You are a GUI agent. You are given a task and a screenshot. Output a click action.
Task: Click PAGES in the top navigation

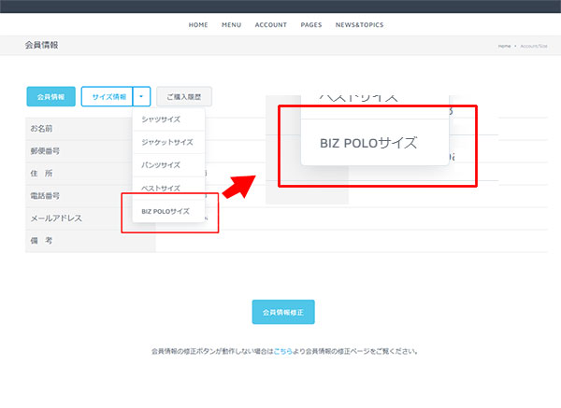tap(311, 24)
